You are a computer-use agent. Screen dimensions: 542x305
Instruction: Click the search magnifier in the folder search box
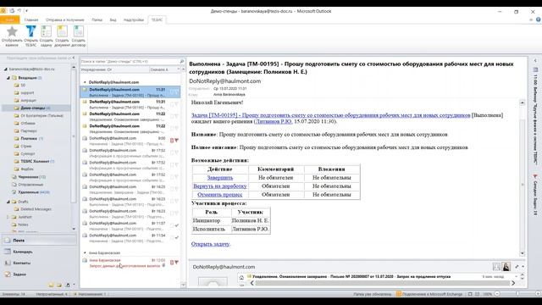click(x=182, y=61)
